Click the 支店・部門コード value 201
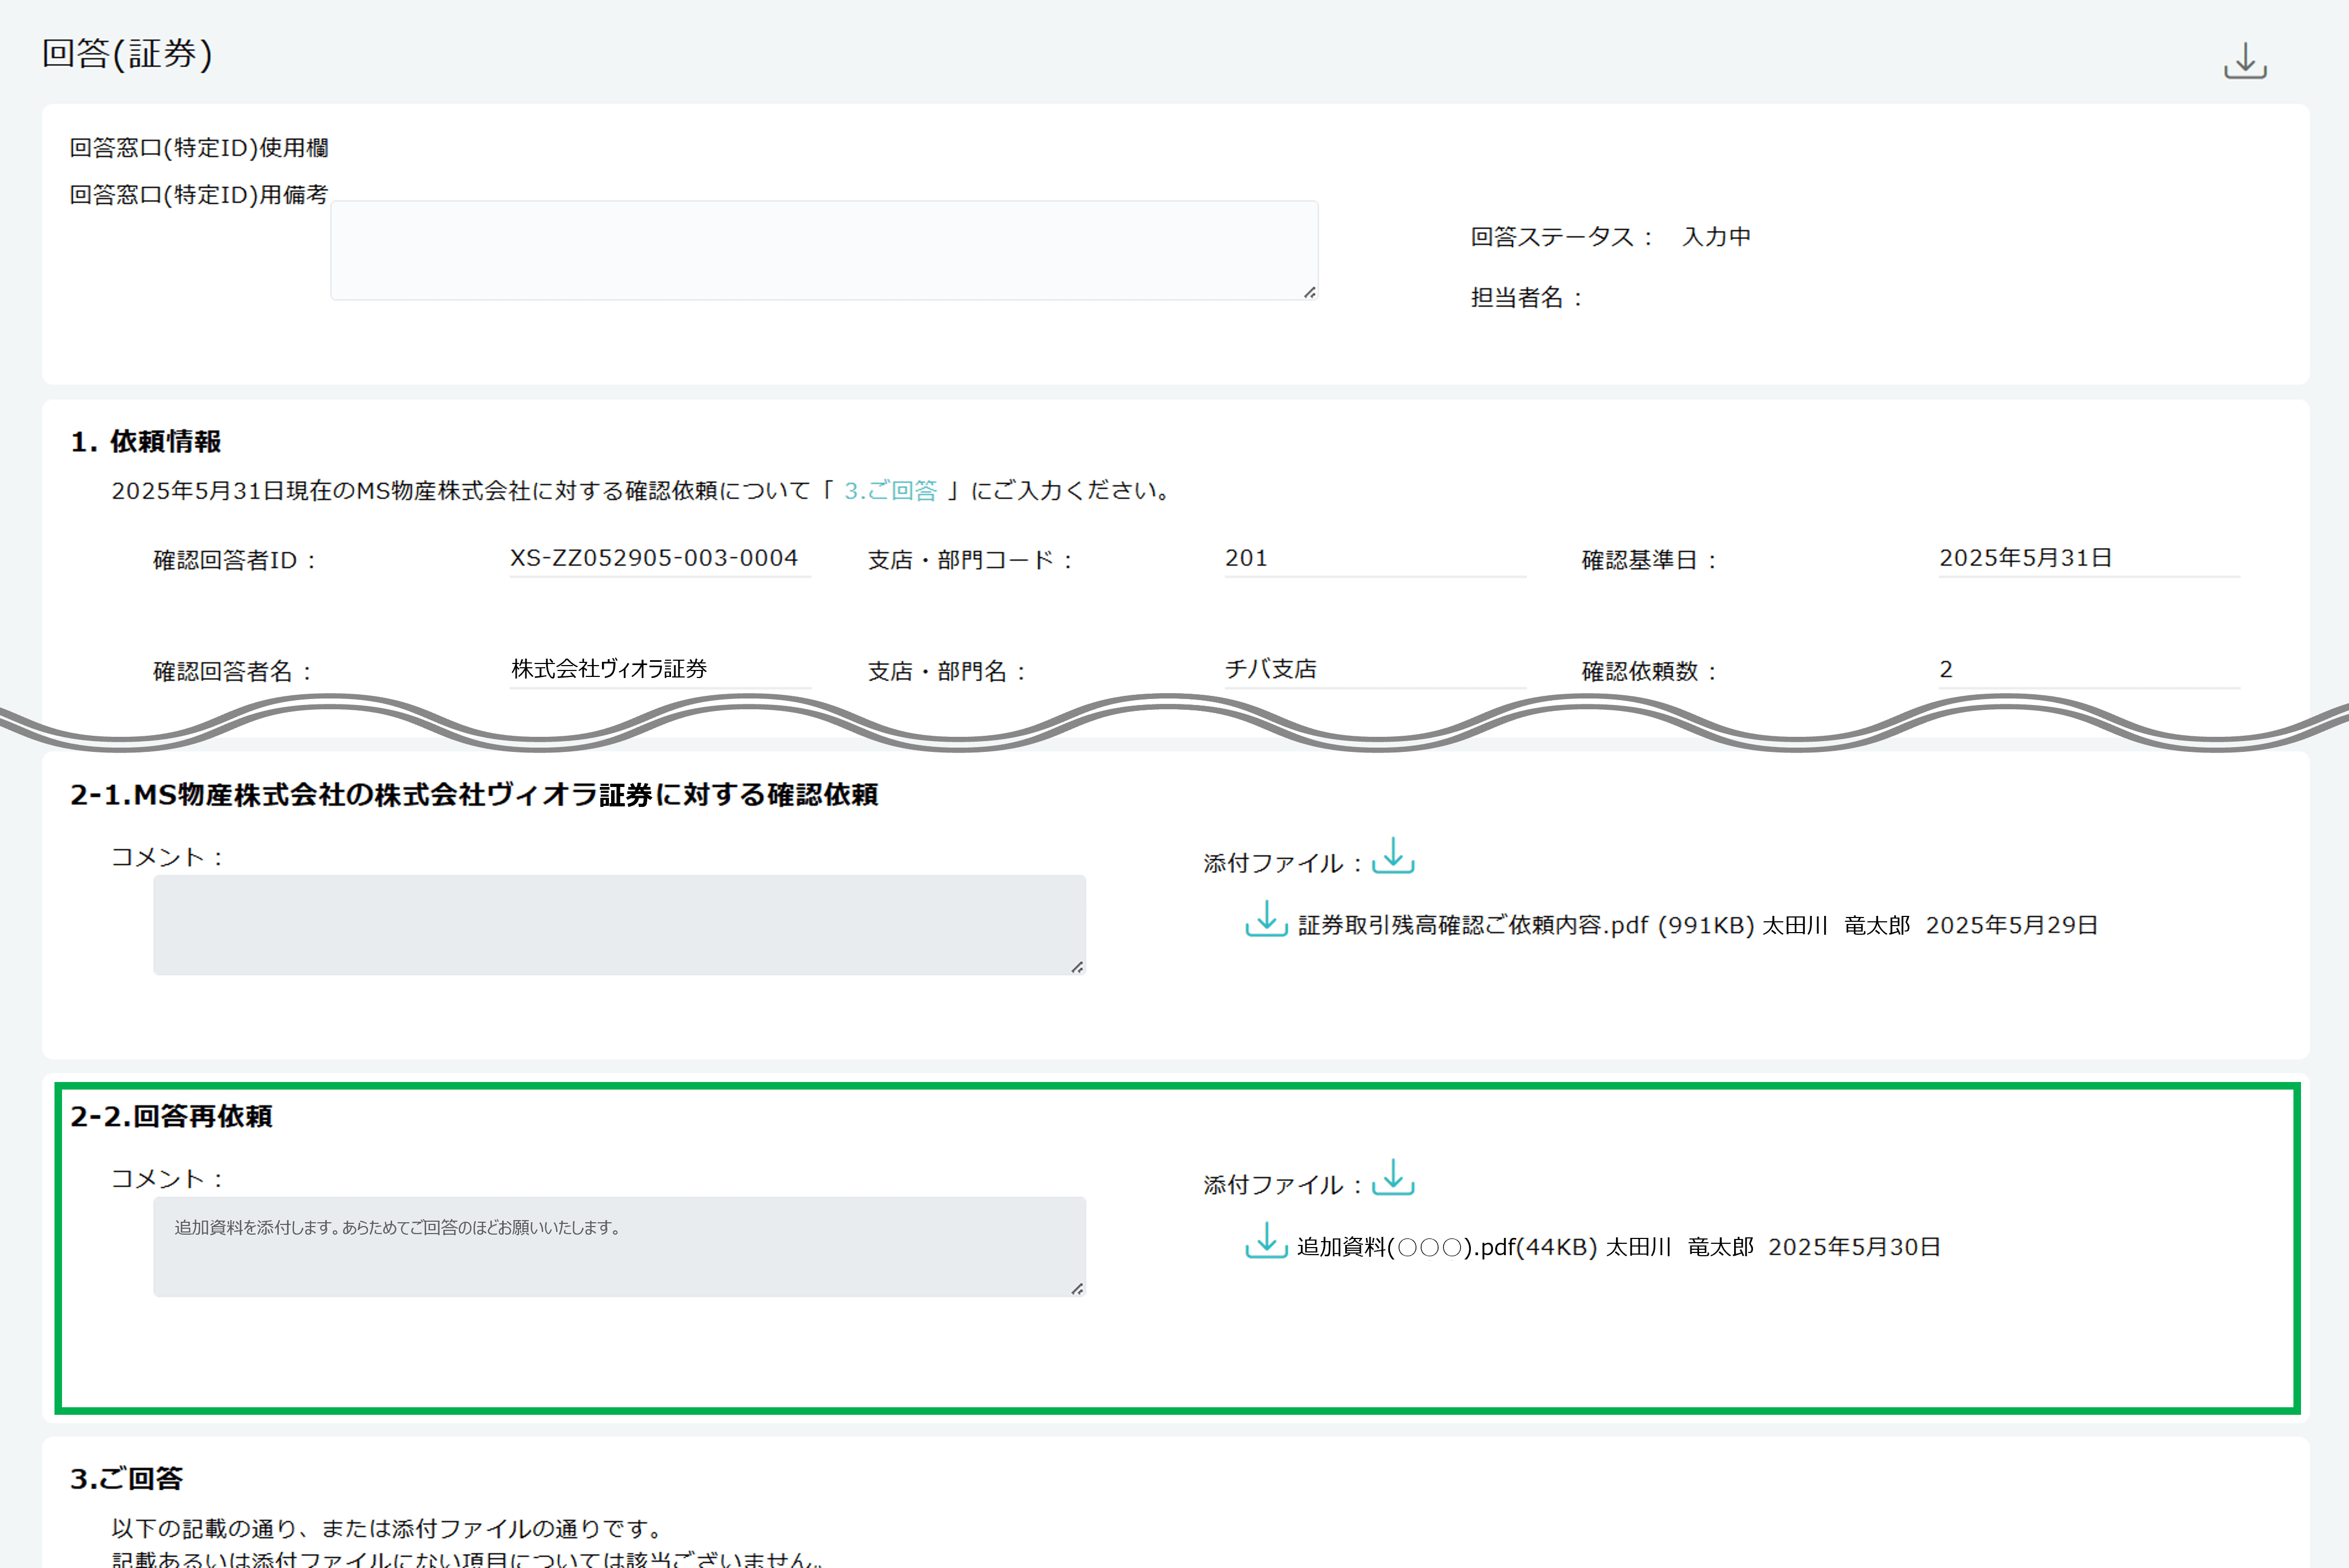The image size is (2349, 1568). (x=1246, y=558)
